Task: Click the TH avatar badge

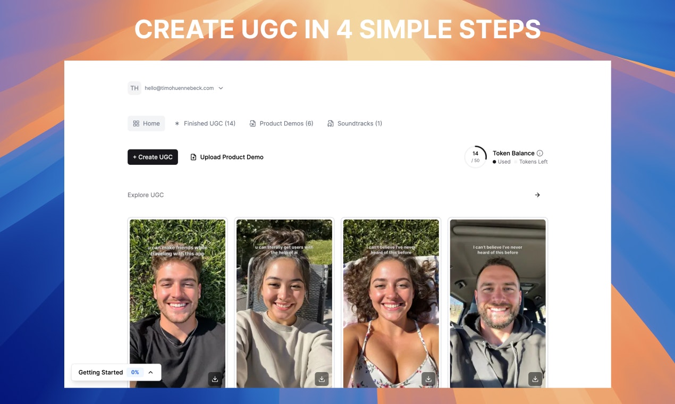Action: pyautogui.click(x=134, y=88)
